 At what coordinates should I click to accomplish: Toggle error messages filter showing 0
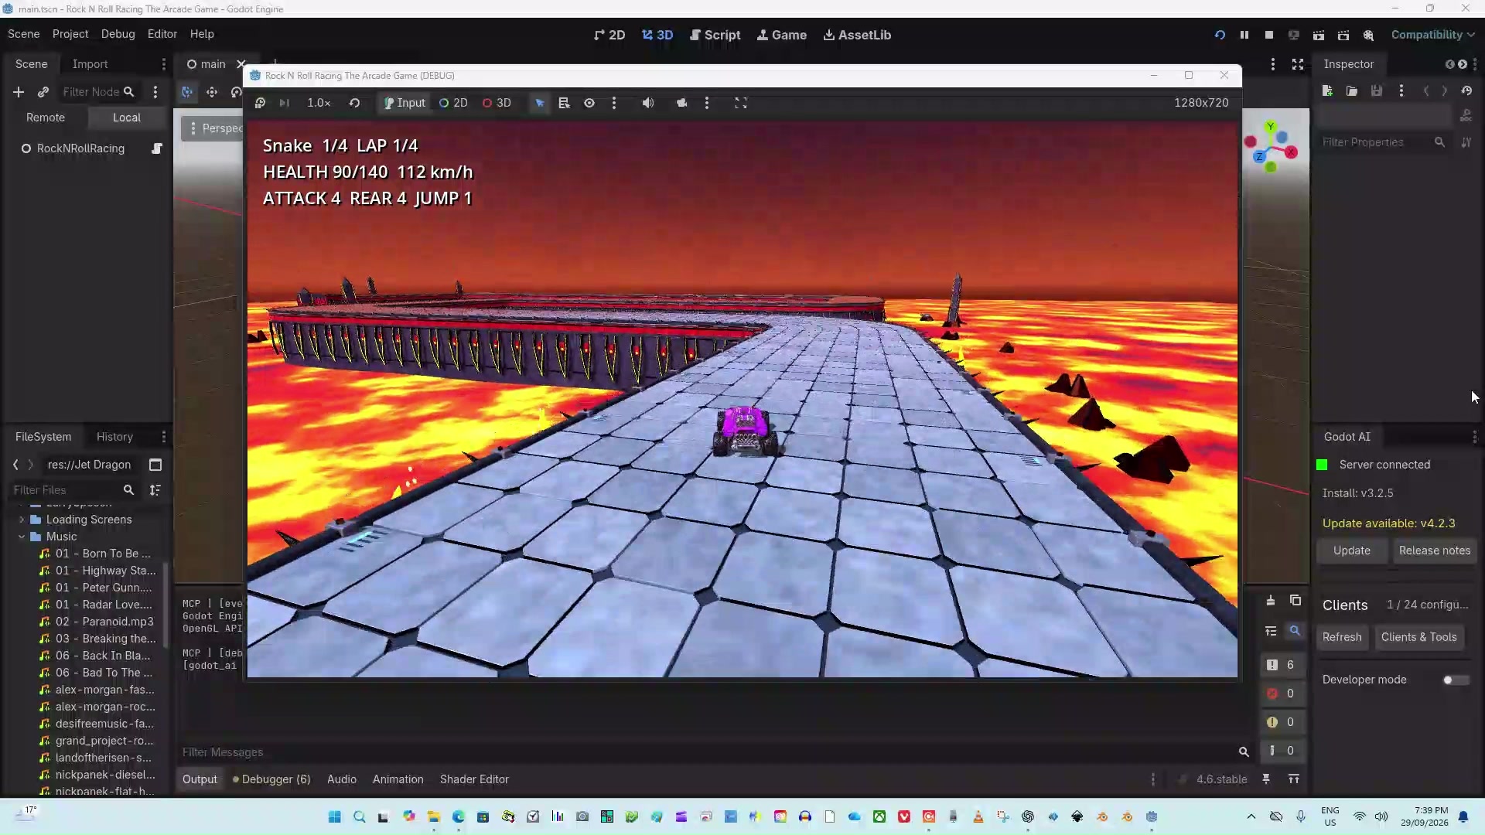[1282, 694]
